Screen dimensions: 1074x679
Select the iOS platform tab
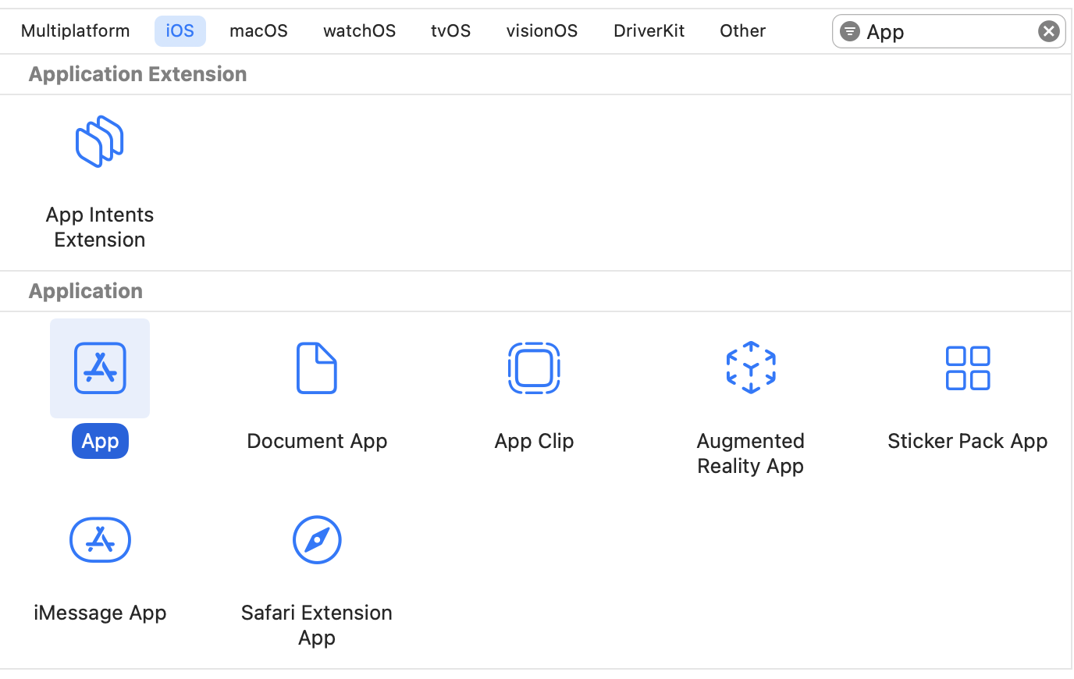[x=180, y=31]
